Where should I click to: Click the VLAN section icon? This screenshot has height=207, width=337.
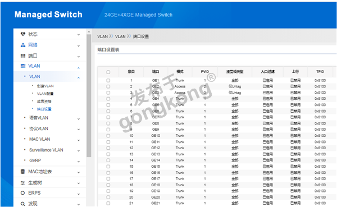pos(23,66)
